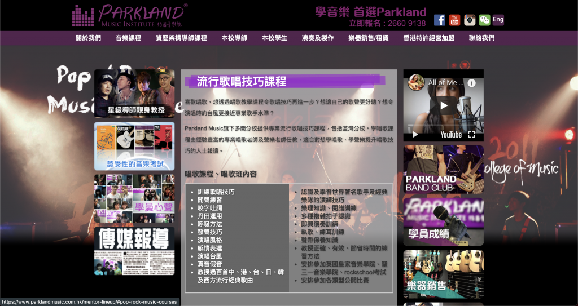Click the video info icon
Image resolution: width=578 pixels, height=306 pixels.
(x=471, y=83)
